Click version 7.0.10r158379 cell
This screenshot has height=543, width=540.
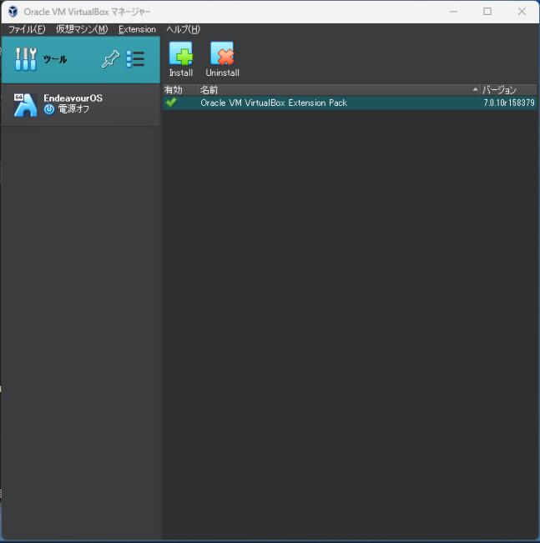pyautogui.click(x=509, y=103)
